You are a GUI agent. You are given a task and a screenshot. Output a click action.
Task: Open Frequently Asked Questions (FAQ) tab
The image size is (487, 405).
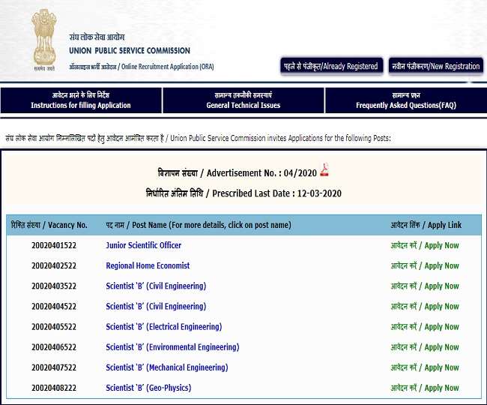(405, 101)
